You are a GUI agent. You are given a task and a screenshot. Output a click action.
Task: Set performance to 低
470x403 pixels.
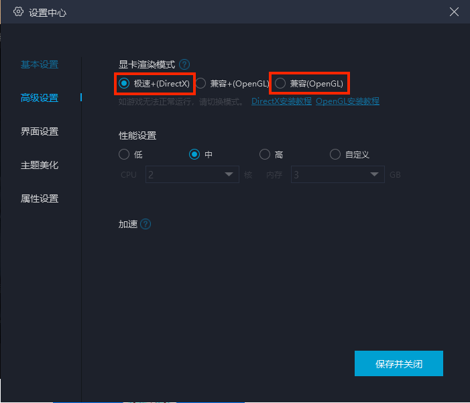[x=124, y=154]
